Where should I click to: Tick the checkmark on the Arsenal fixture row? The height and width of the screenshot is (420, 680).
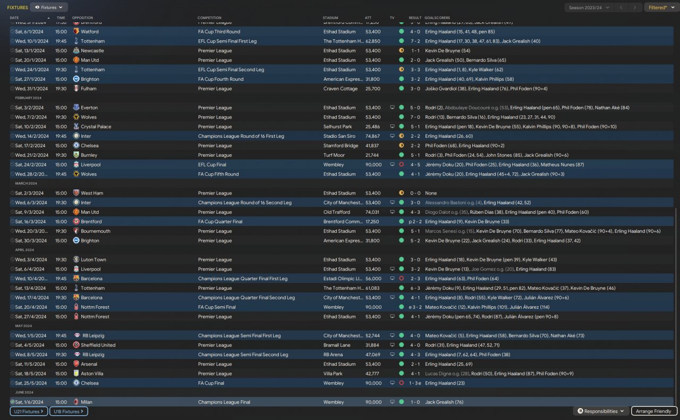pos(12,364)
